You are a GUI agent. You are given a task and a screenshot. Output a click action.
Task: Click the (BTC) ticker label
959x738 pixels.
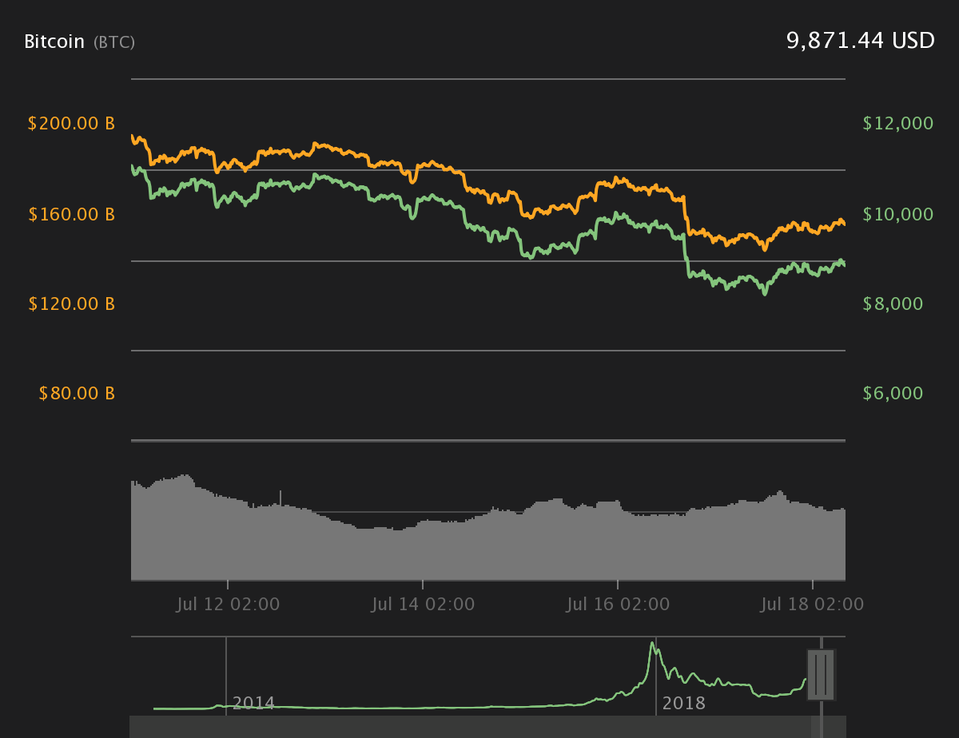click(x=114, y=42)
